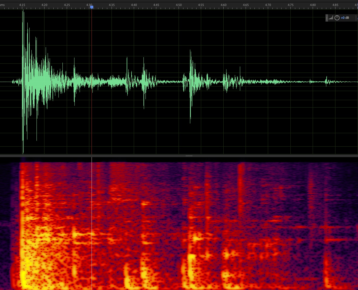This screenshot has height=290, width=358.
Task: Click the HUD grip handle
Action: 327,18
